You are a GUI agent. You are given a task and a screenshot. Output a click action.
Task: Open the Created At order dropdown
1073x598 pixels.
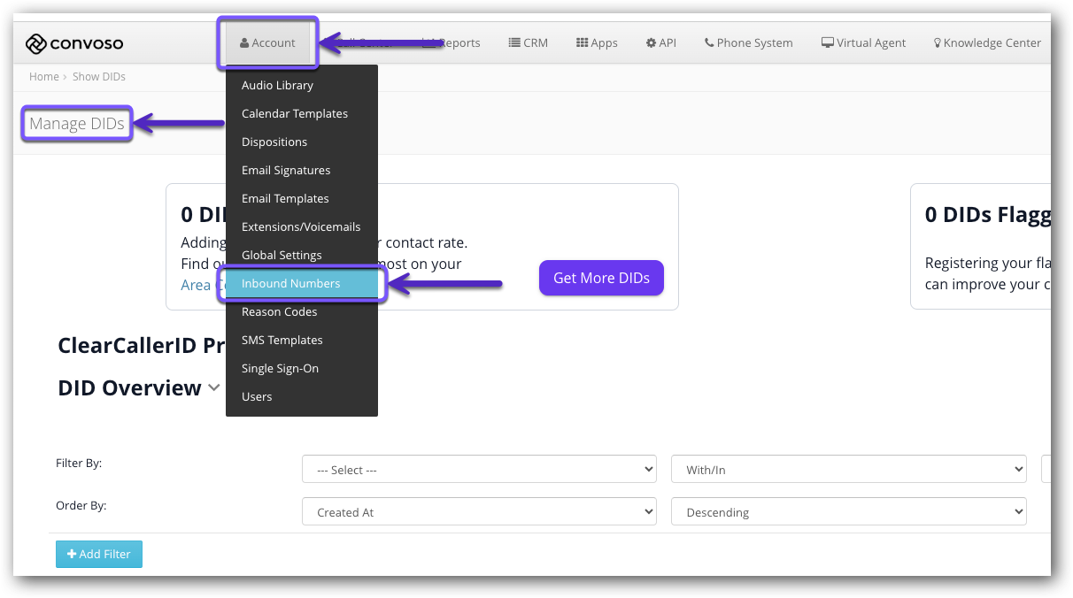[479, 512]
